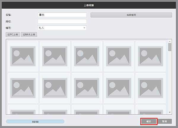The width and height of the screenshot is (178, 128).
Task: Open the 權限 dropdown showing 私人
Action: point(62,28)
